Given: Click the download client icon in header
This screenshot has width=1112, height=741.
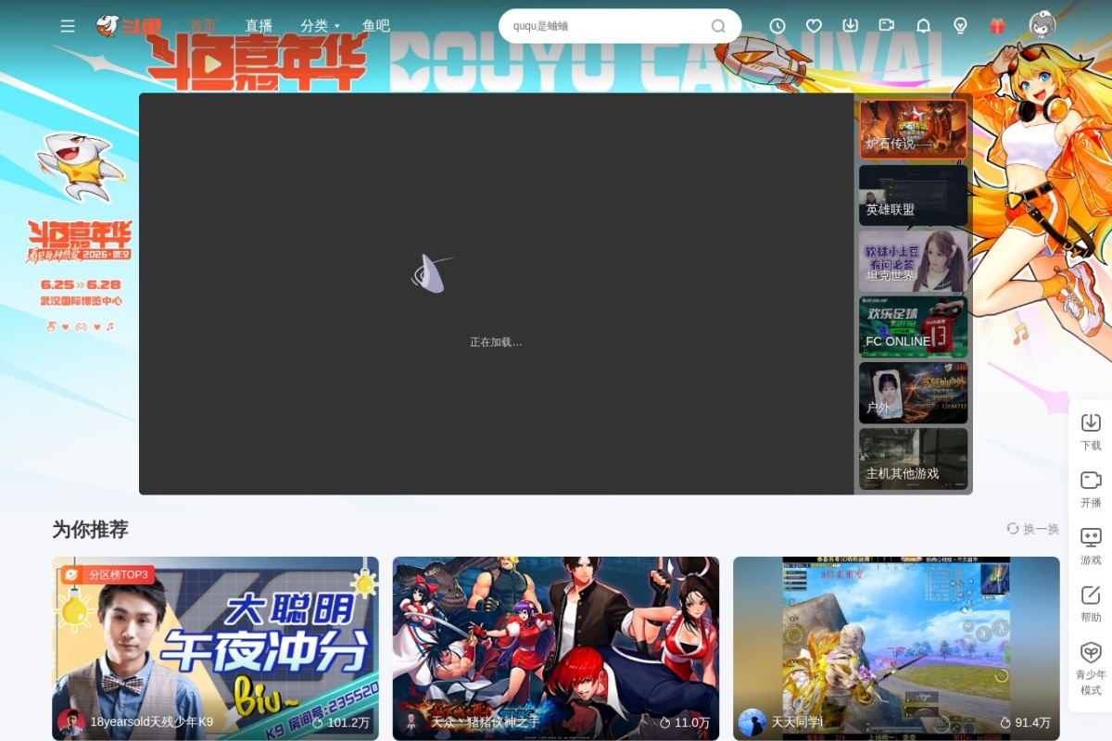Looking at the screenshot, I should 850,26.
